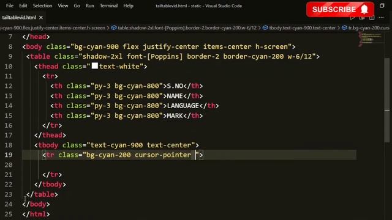
Task: Open the More Actions ellipsis menu
Action: coord(381,18)
